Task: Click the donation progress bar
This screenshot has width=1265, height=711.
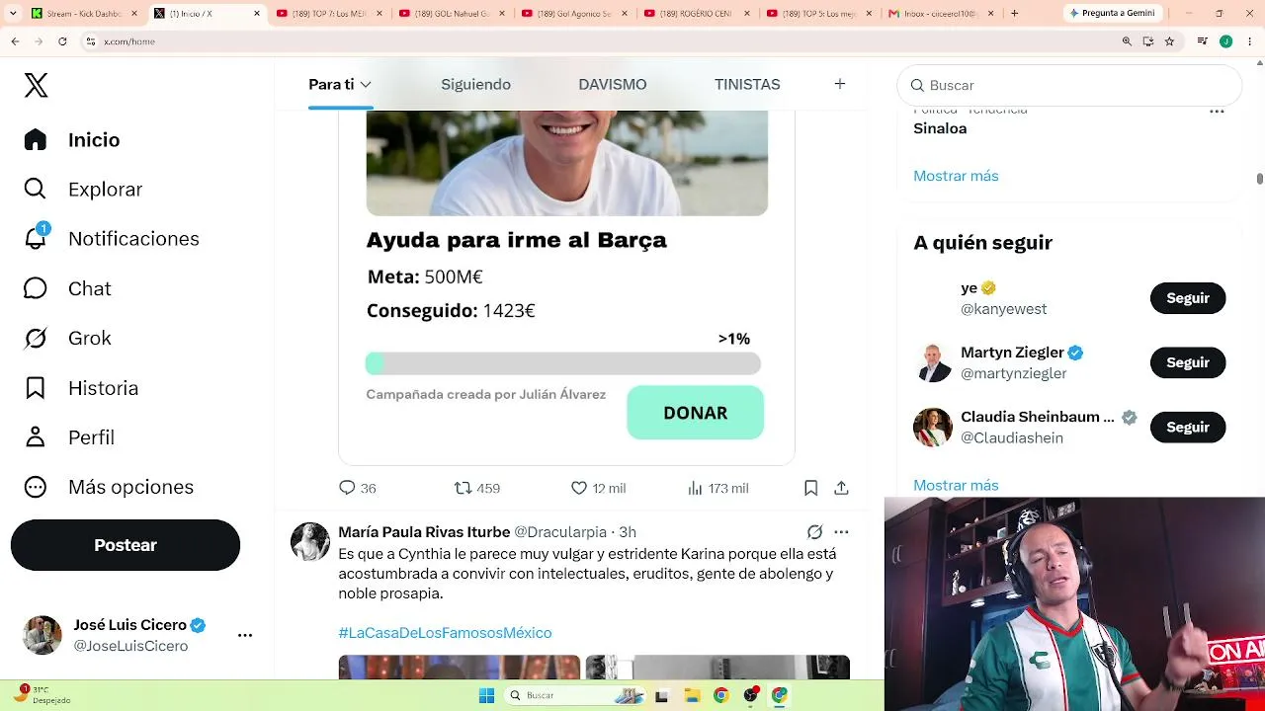Action: (x=563, y=364)
